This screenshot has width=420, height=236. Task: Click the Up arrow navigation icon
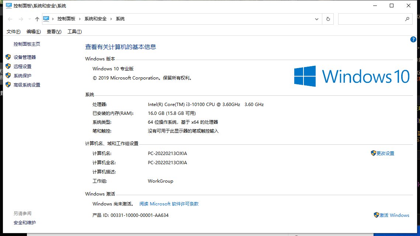37,19
